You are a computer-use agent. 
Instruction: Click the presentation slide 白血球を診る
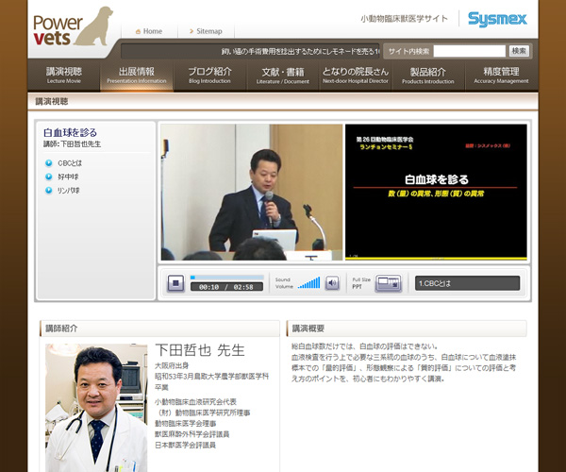tap(436, 193)
